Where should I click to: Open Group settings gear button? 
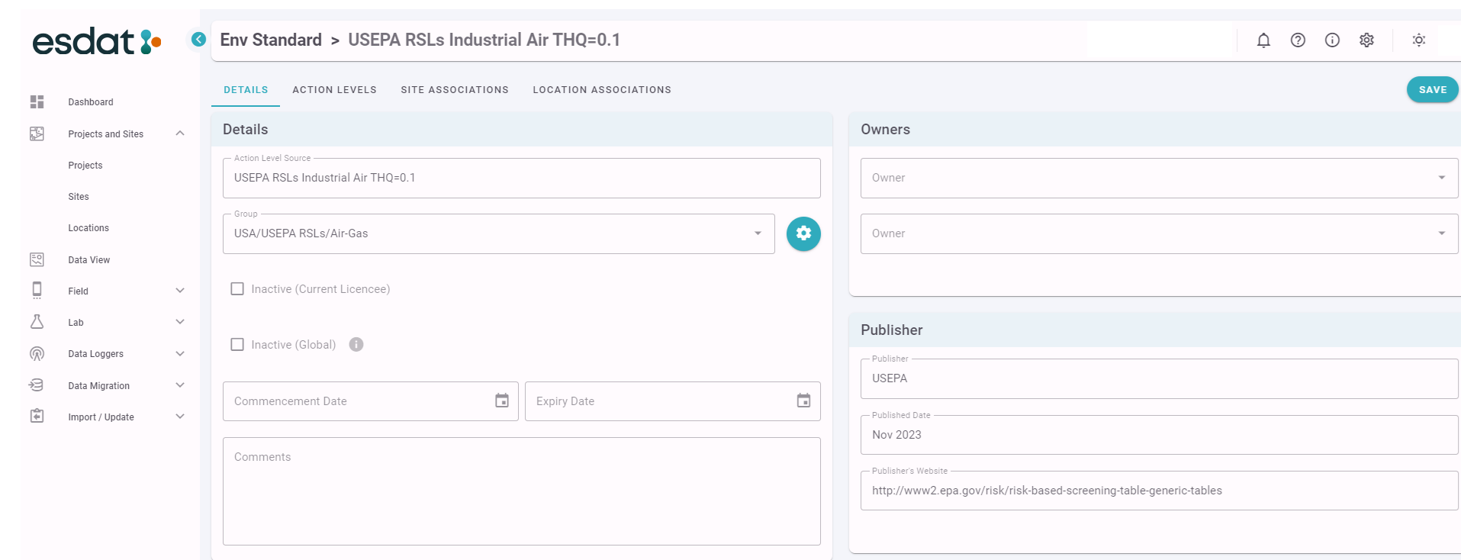[803, 233]
